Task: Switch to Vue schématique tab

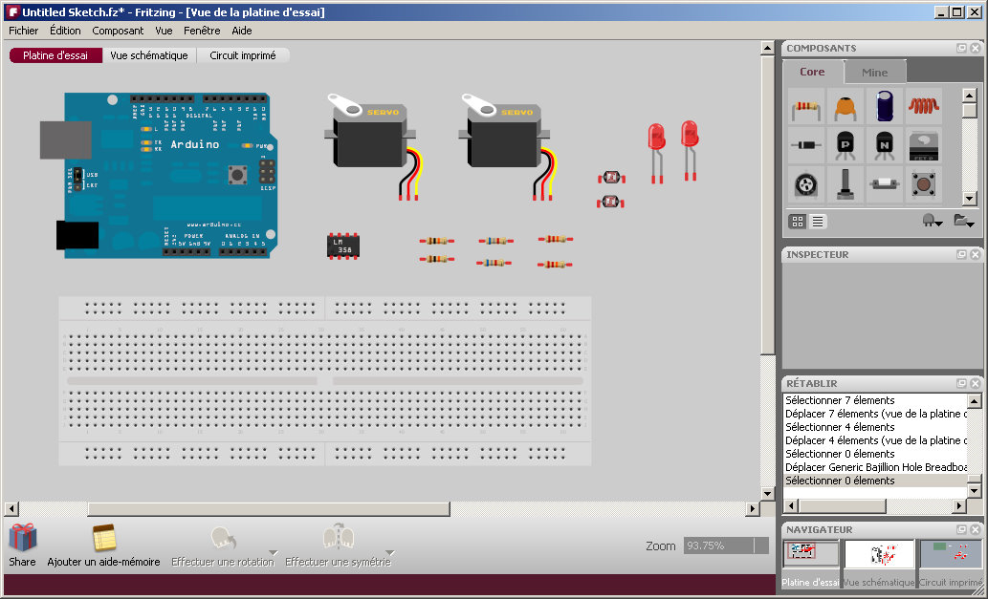Action: coord(149,55)
